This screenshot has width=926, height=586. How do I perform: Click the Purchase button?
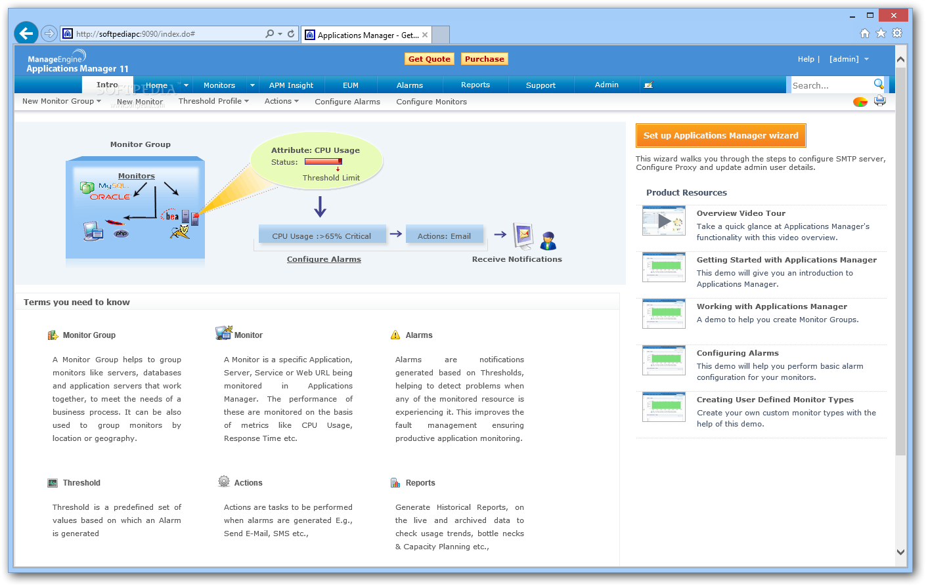pyautogui.click(x=485, y=59)
